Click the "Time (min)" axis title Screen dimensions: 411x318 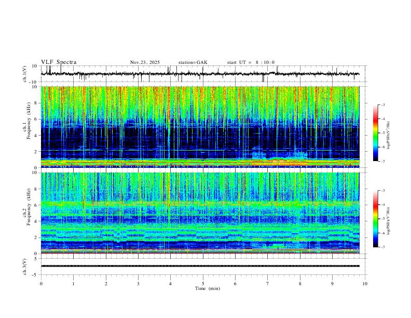pos(208,288)
